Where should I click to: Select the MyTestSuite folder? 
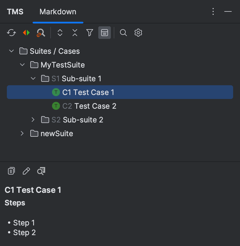tap(61, 65)
